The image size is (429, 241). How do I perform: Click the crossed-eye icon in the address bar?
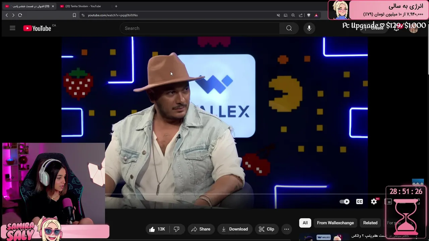(x=278, y=15)
